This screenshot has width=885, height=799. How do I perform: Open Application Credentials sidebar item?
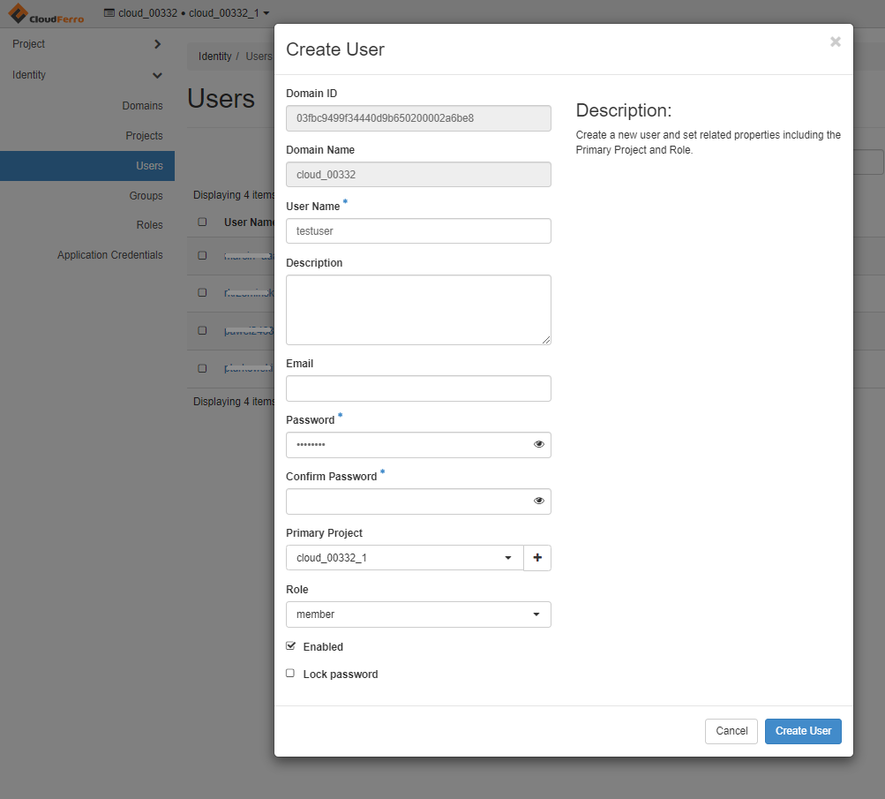click(x=110, y=255)
